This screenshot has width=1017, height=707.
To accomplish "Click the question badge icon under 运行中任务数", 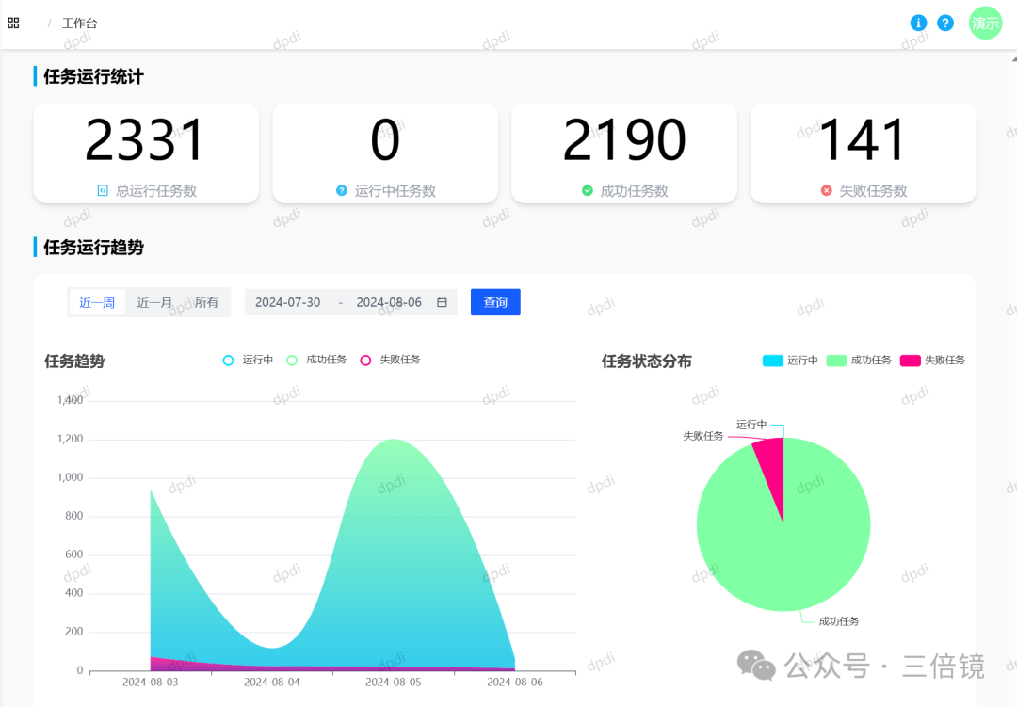I will click(x=341, y=190).
